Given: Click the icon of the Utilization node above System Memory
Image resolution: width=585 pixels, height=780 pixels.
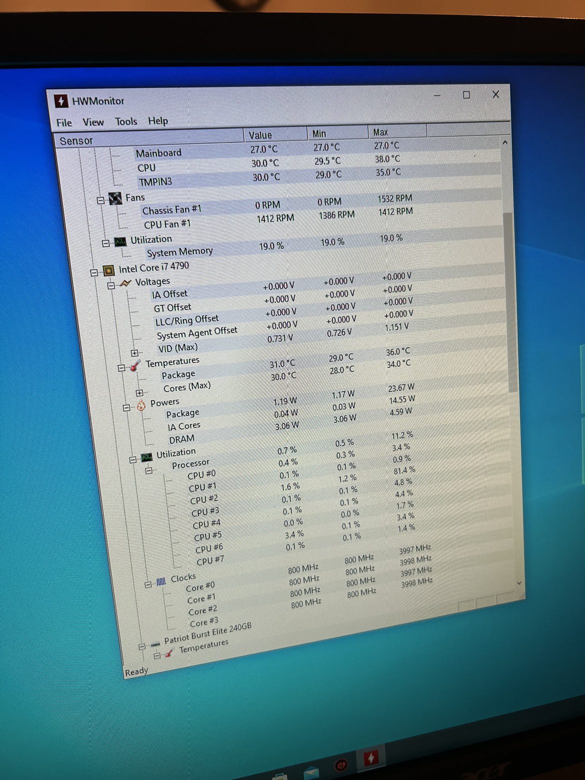Looking at the screenshot, I should pyautogui.click(x=120, y=241).
